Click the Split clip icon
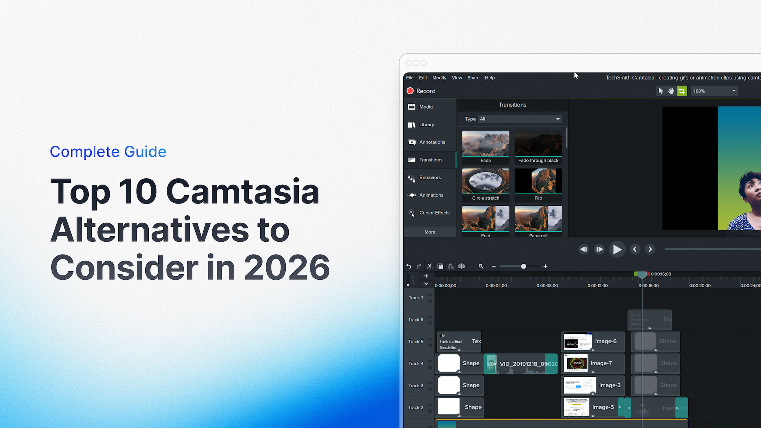 pyautogui.click(x=462, y=266)
